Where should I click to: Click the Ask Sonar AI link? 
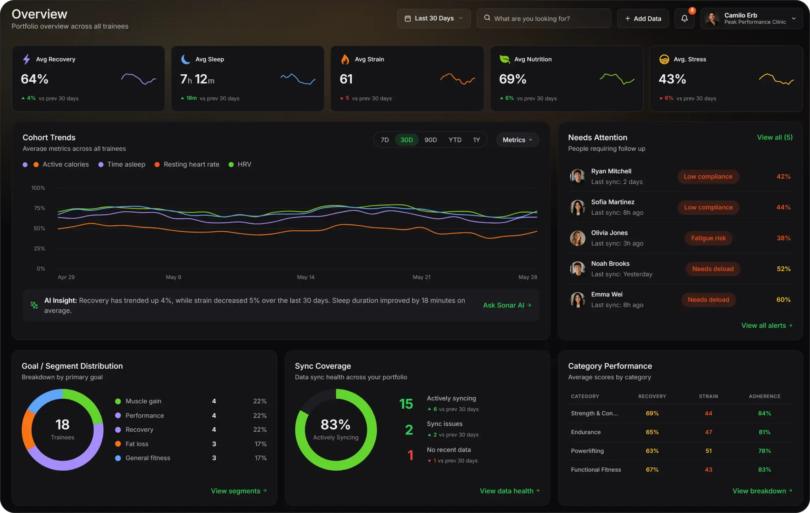[x=507, y=305]
